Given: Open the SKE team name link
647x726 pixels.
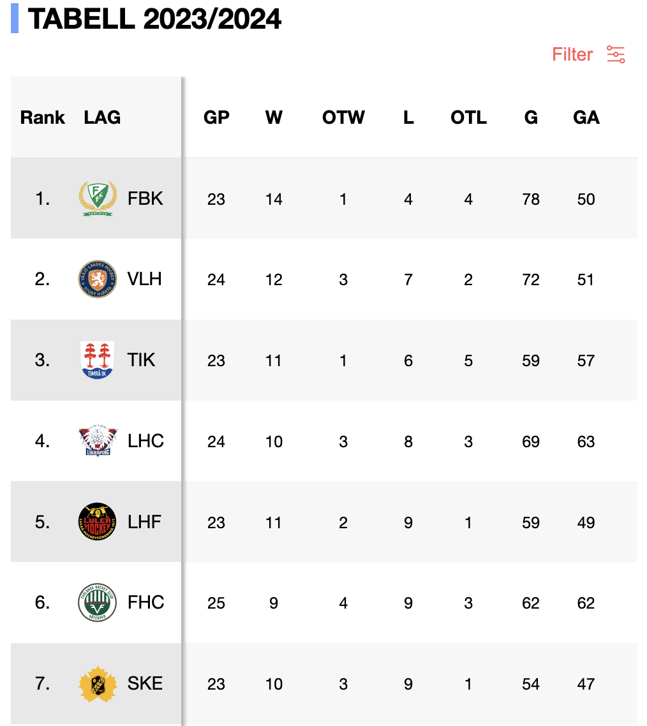Looking at the screenshot, I should click(x=145, y=684).
